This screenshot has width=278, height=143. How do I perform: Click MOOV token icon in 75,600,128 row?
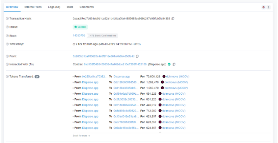pyautogui.click(x=164, y=76)
